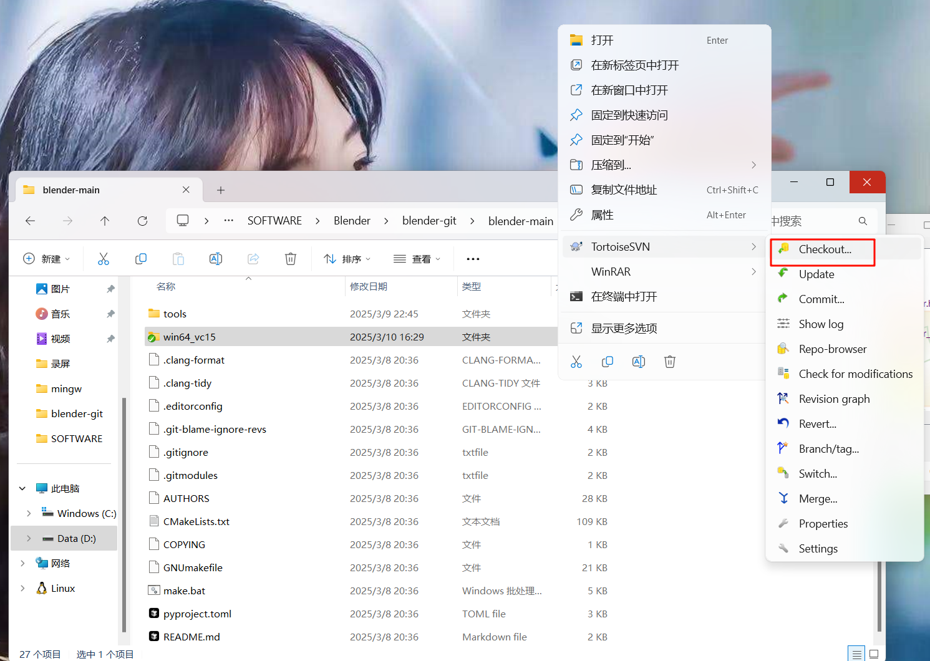The width and height of the screenshot is (930, 661).
Task: Click the 固定到快速访问 pin icon
Action: tap(576, 115)
